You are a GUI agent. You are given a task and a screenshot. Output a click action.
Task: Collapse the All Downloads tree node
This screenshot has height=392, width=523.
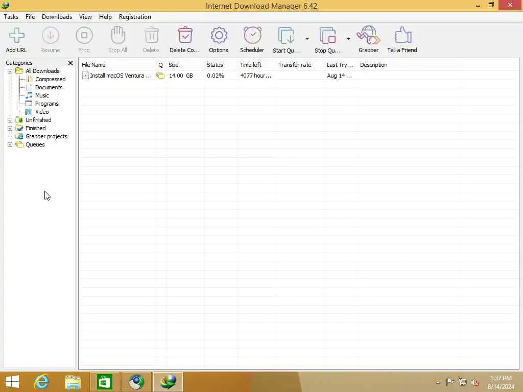click(10, 71)
